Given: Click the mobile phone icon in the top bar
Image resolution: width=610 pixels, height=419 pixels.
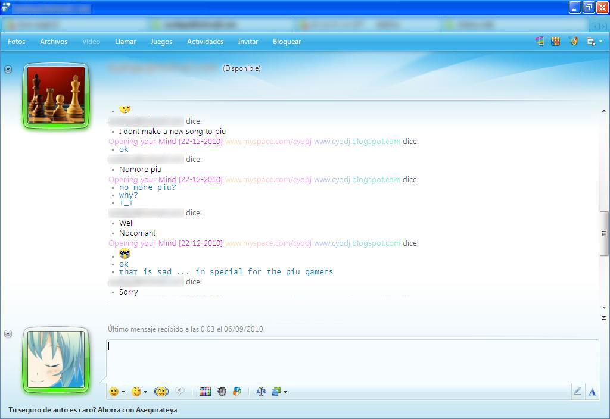Looking at the screenshot, I should [x=540, y=42].
